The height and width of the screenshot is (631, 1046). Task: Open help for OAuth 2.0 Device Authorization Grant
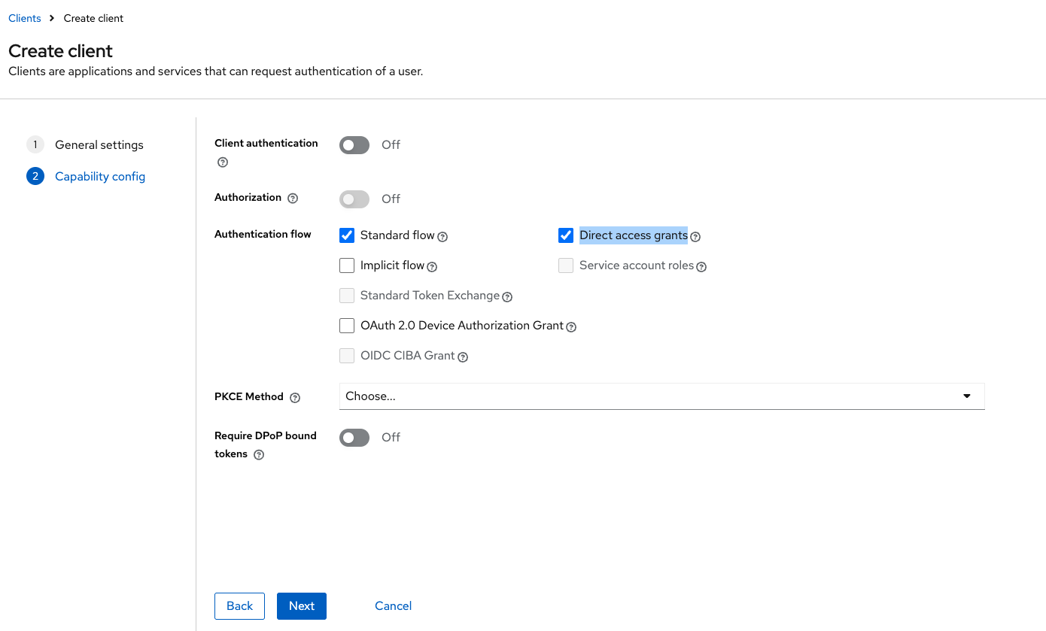(x=571, y=326)
